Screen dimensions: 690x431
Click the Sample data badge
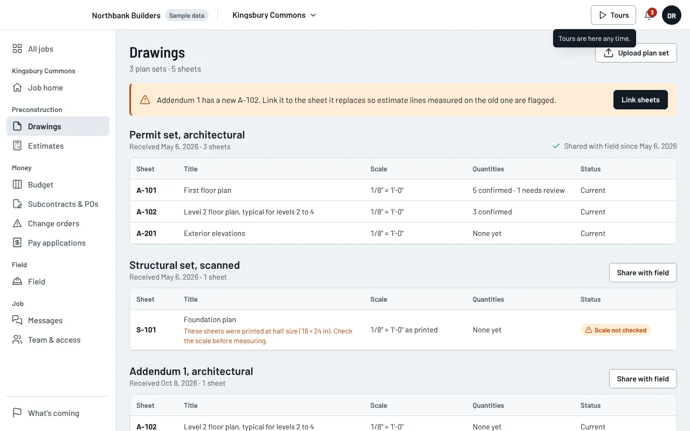click(x=187, y=16)
